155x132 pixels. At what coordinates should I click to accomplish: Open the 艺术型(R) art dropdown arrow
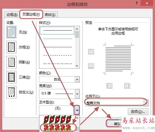(77, 110)
